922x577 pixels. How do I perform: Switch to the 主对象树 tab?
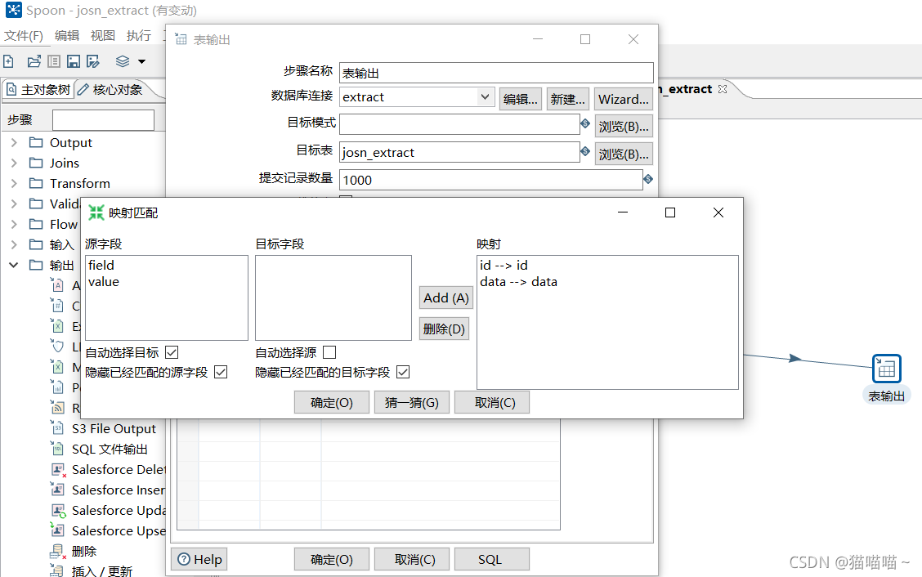click(x=38, y=89)
